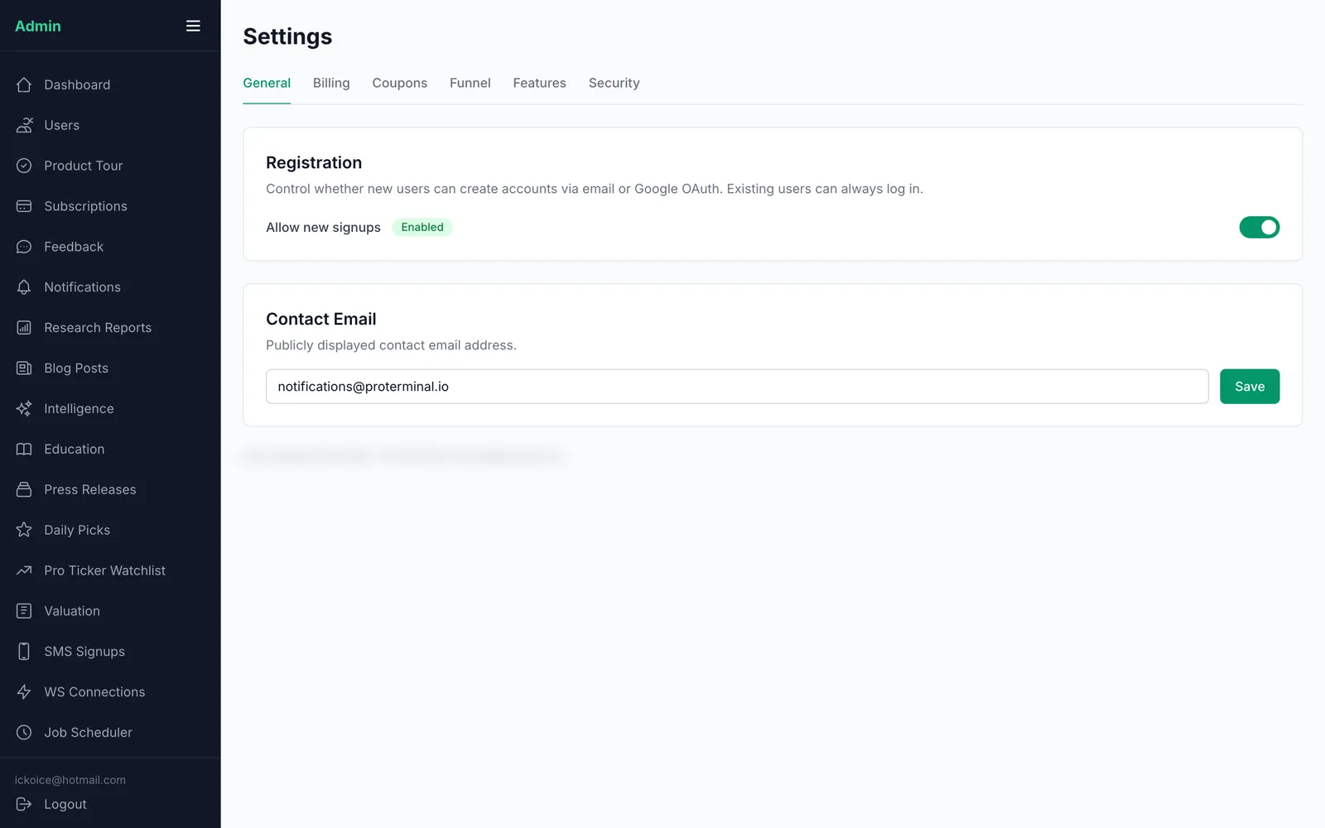This screenshot has height=828, width=1325.
Task: Click the Dashboard home icon
Action: point(24,84)
